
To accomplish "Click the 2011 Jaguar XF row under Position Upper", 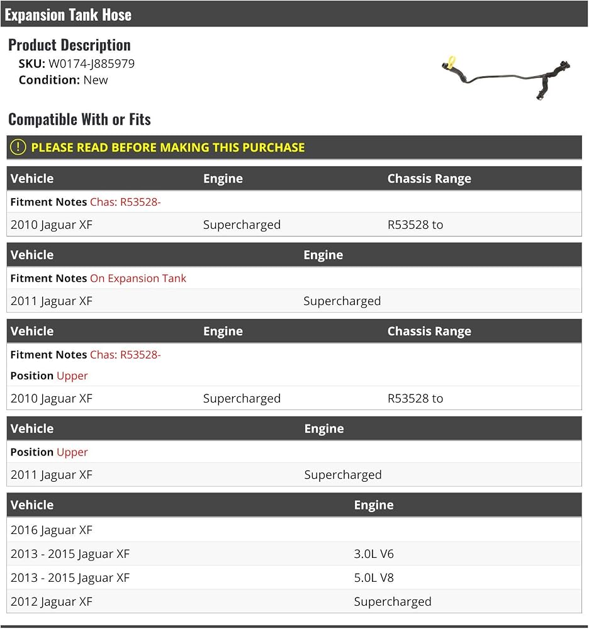I will click(x=294, y=474).
